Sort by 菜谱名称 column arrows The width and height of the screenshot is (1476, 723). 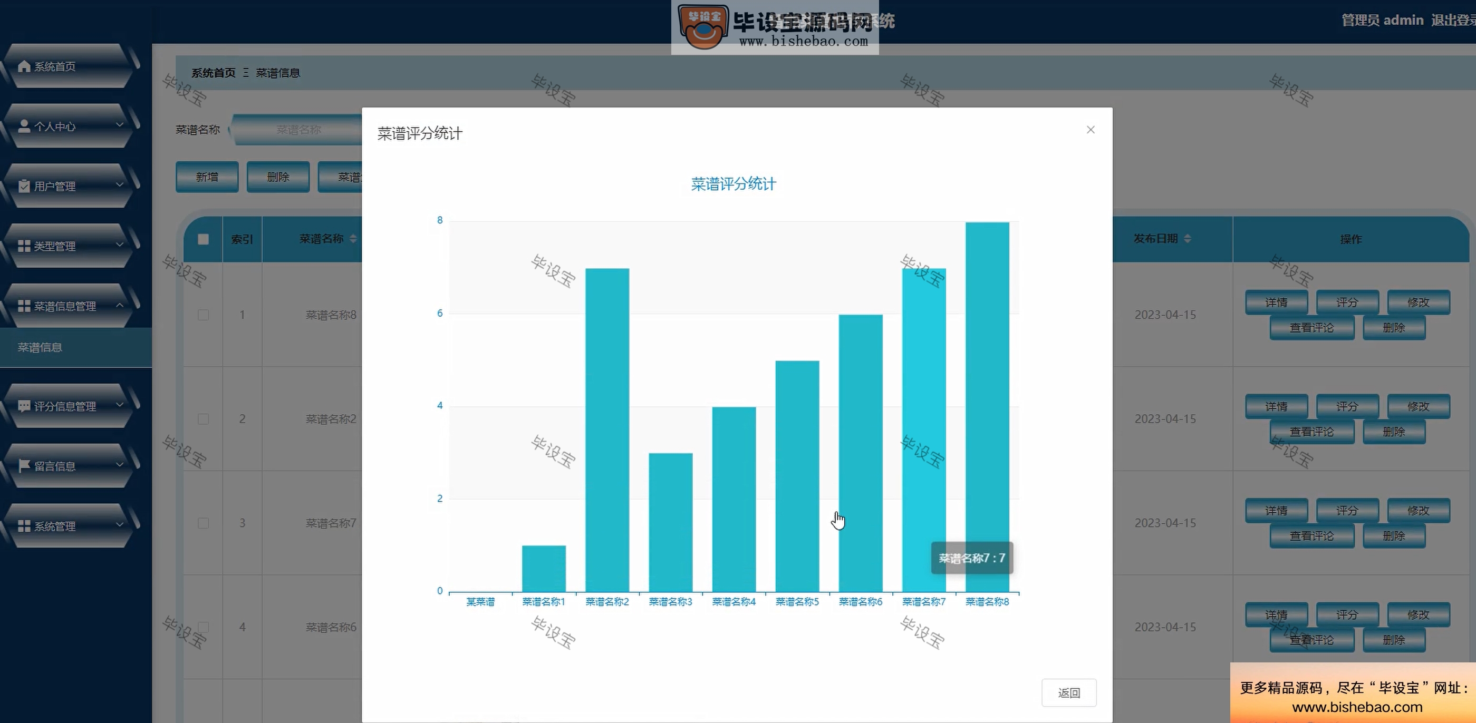pos(353,239)
